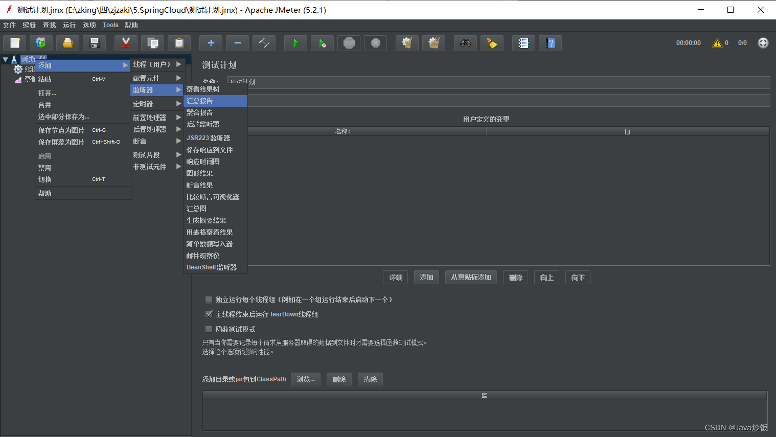
Task: Click the Reset search icon
Action: coord(492,43)
